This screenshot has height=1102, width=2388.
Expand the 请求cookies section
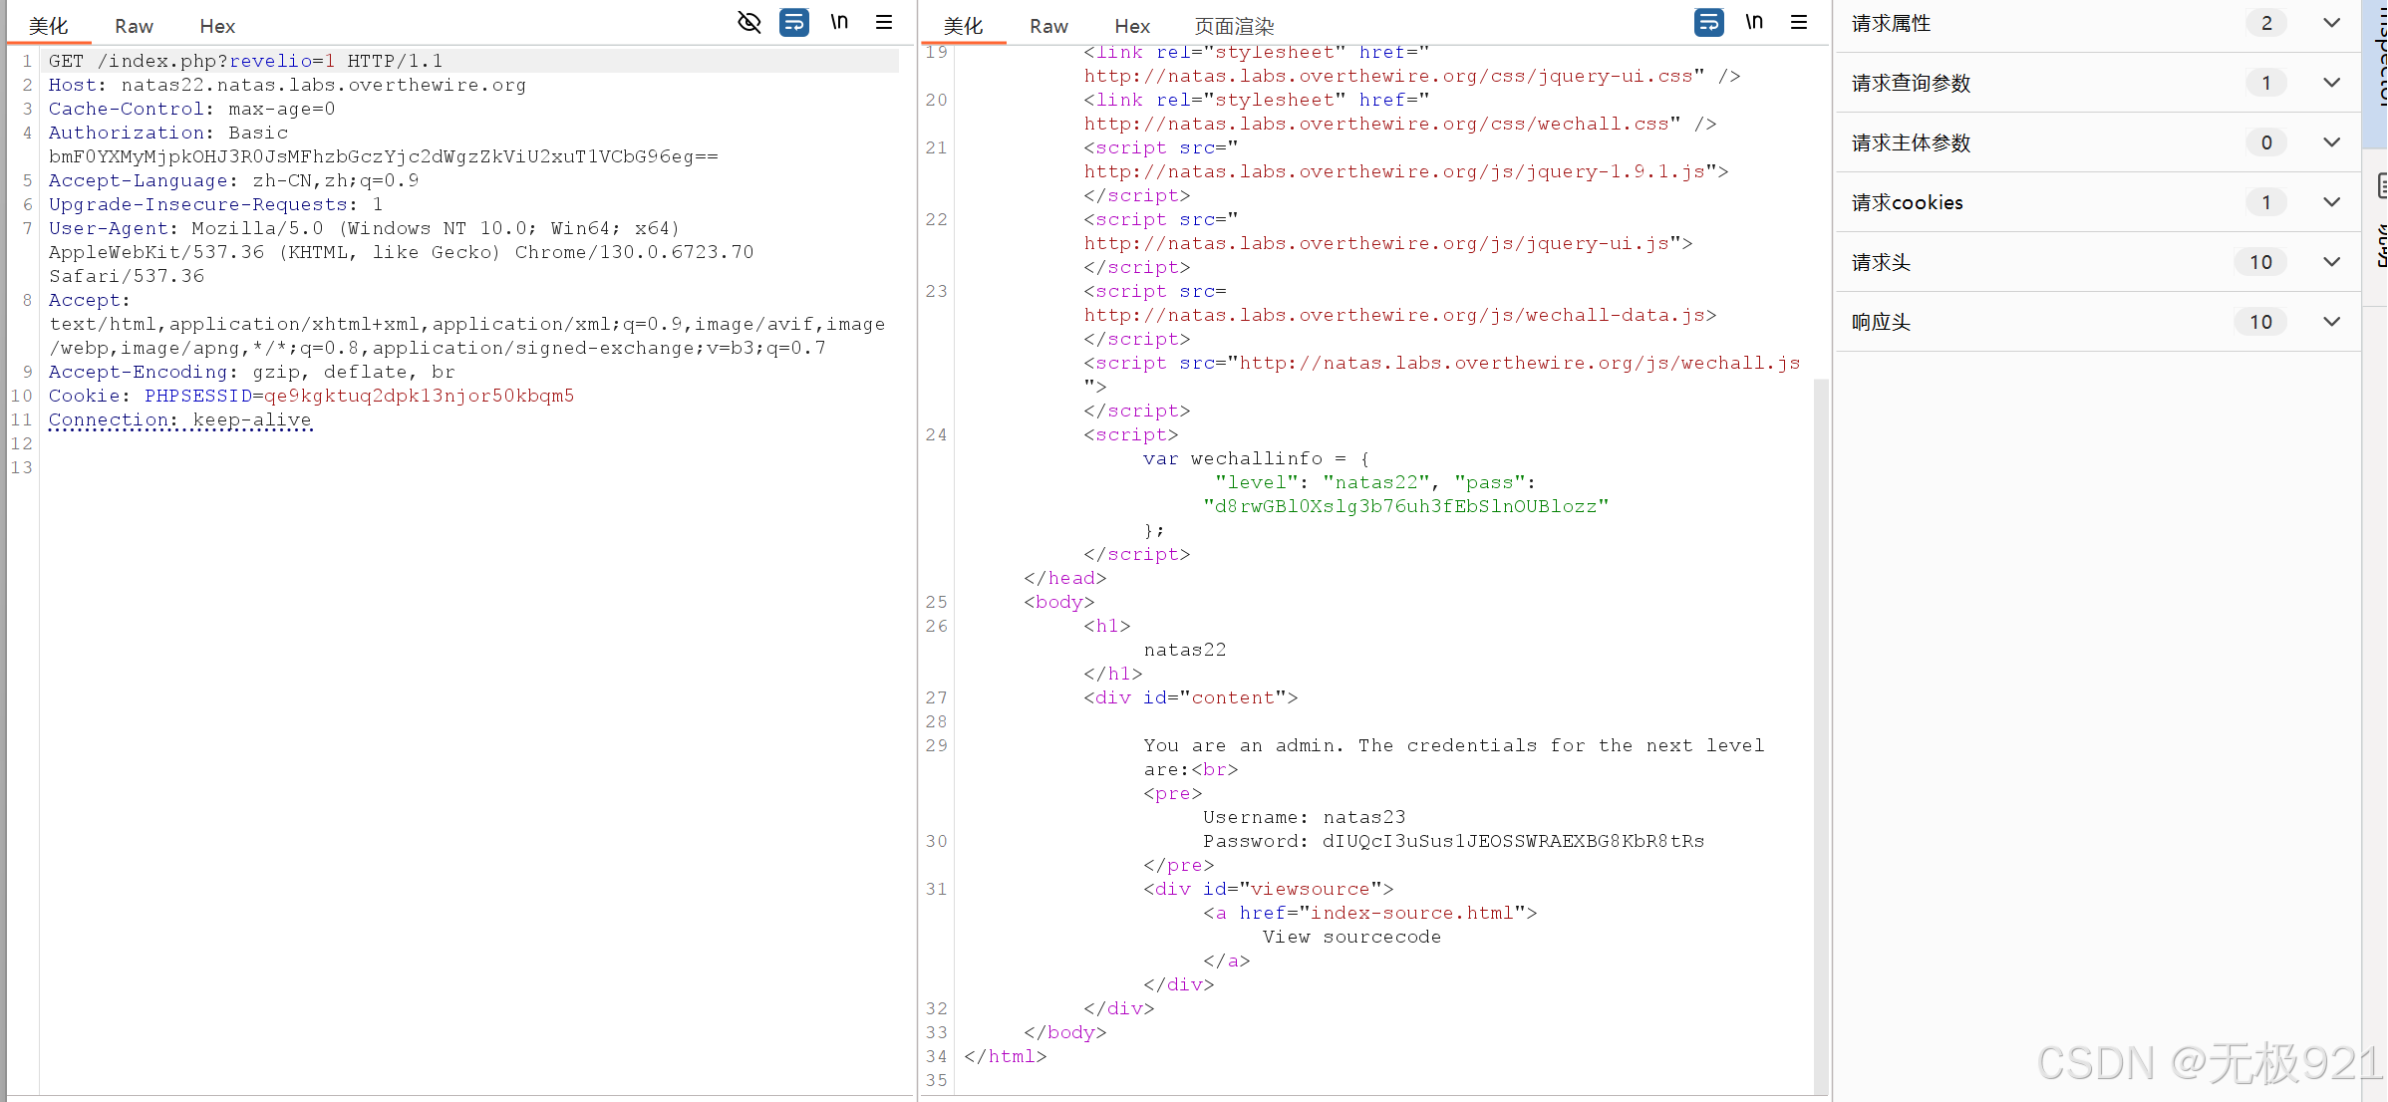2331,202
